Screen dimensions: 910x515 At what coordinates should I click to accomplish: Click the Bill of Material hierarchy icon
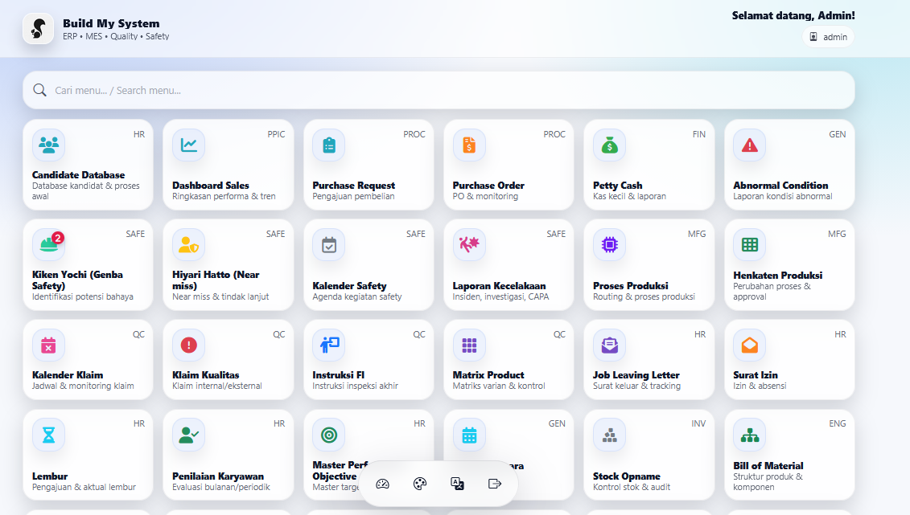click(749, 435)
